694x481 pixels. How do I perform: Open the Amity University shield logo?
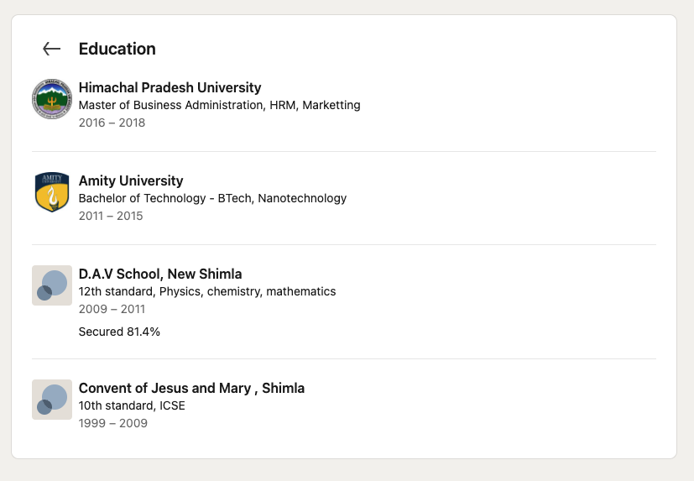[52, 192]
